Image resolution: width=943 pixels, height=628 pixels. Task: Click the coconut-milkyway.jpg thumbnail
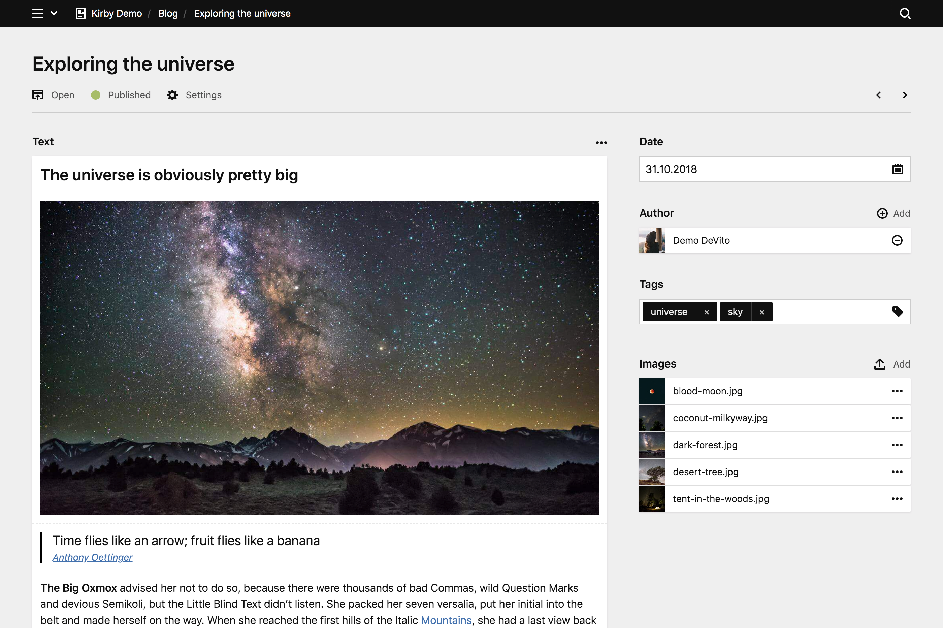(x=652, y=418)
